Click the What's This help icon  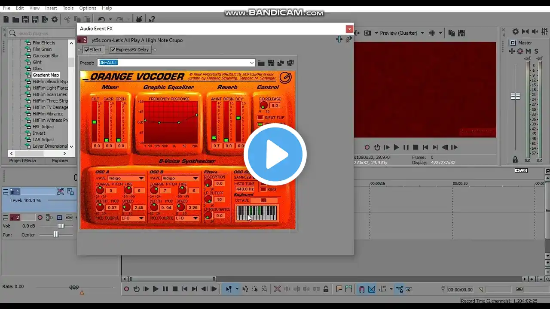tap(152, 19)
